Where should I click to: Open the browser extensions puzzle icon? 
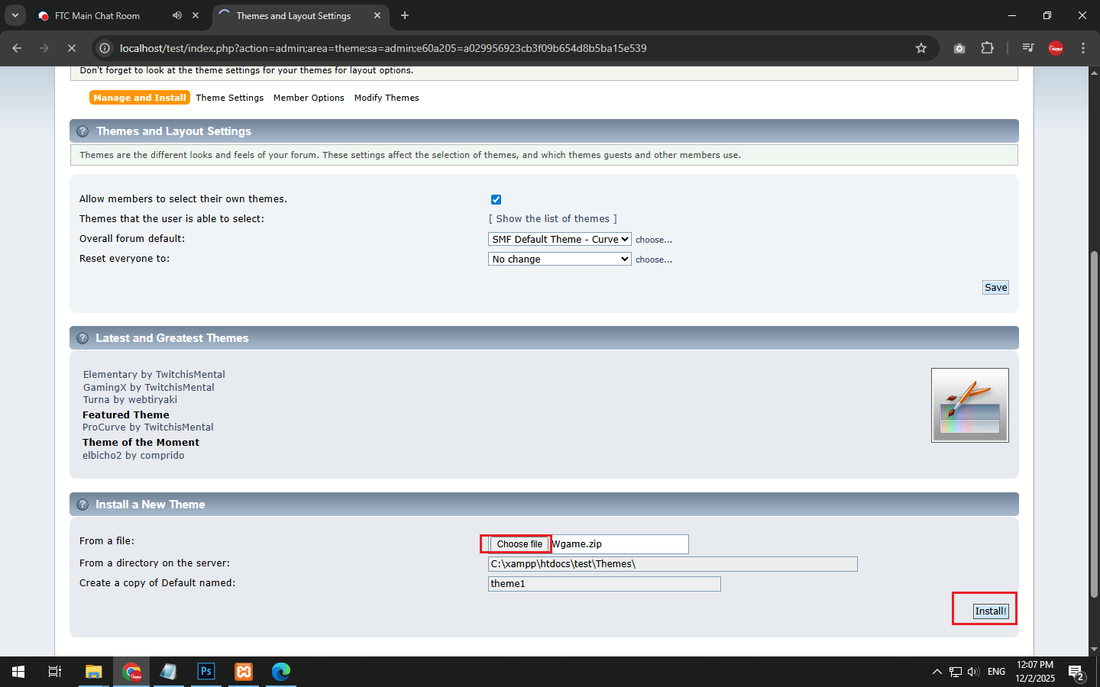(x=987, y=48)
